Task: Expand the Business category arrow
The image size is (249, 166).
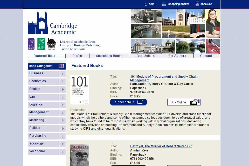Action: (63, 74)
